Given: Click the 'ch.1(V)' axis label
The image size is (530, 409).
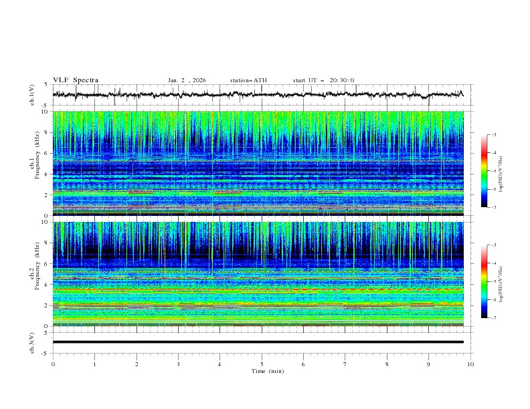Looking at the screenshot, I should [x=32, y=95].
